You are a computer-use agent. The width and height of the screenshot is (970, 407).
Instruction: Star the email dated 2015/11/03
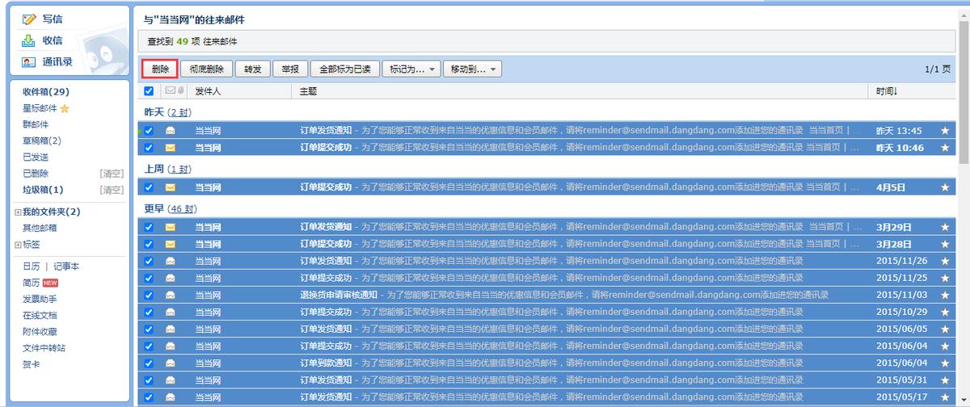[945, 295]
